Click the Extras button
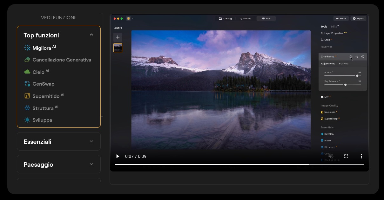This screenshot has height=200, width=384. pyautogui.click(x=341, y=18)
